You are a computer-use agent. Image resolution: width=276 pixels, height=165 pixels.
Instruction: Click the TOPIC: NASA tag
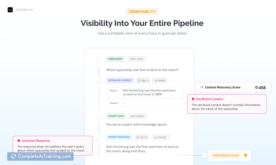pyautogui.click(x=136, y=59)
